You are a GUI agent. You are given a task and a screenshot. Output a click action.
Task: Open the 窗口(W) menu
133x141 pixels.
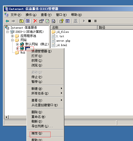[x=61, y=15]
